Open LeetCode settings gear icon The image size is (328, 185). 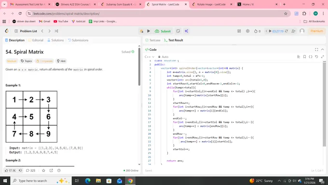pyautogui.click(x=247, y=31)
